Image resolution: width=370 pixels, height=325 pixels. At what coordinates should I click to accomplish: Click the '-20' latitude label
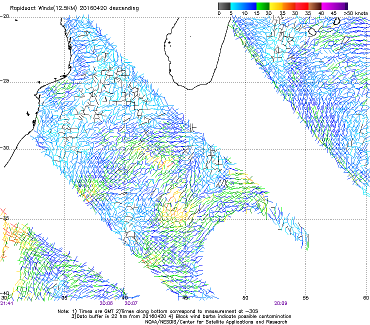tap(4, 16)
